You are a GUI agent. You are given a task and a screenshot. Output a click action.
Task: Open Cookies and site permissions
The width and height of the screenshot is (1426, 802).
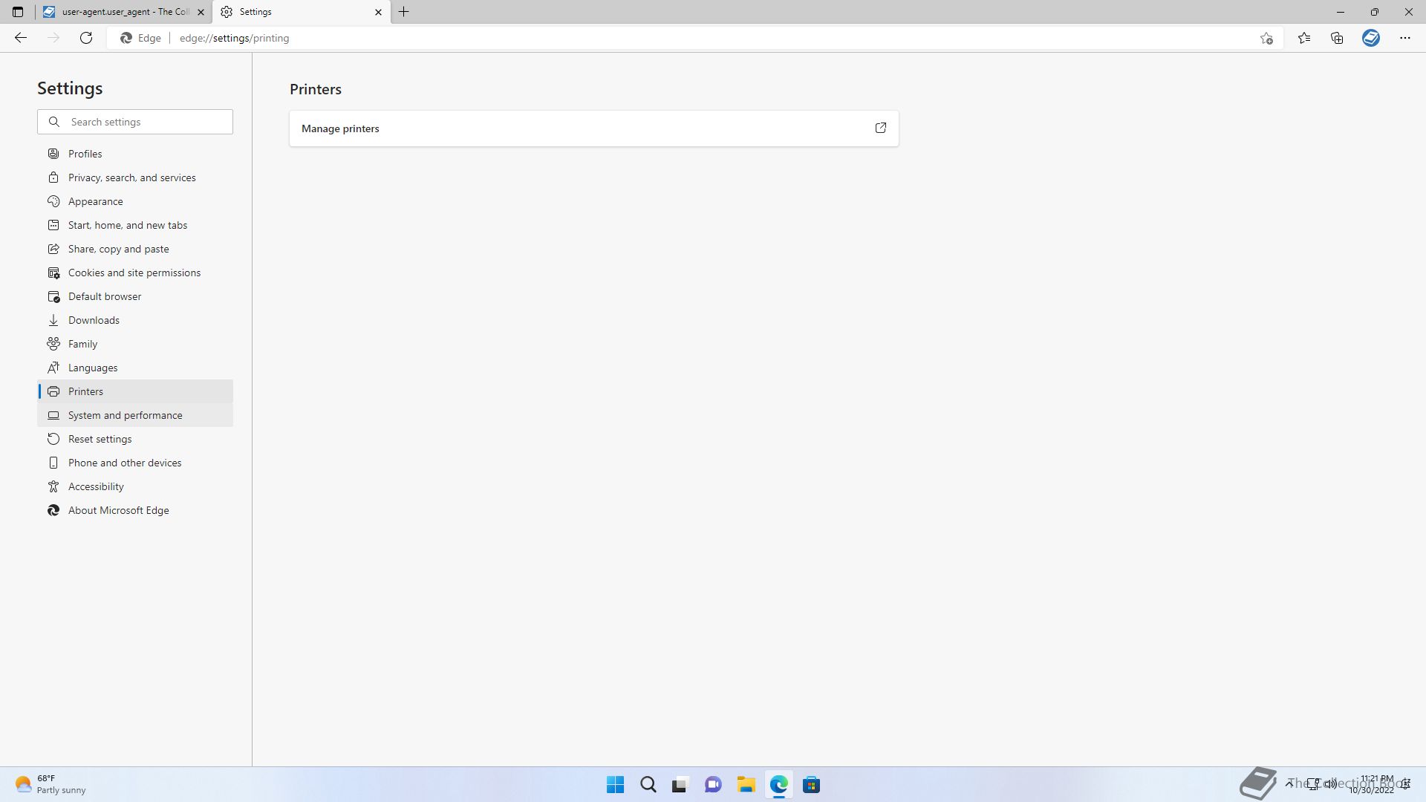[134, 273]
